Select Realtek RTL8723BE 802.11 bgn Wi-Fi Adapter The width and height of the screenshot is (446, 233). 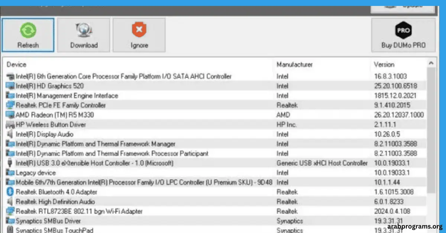215,211
